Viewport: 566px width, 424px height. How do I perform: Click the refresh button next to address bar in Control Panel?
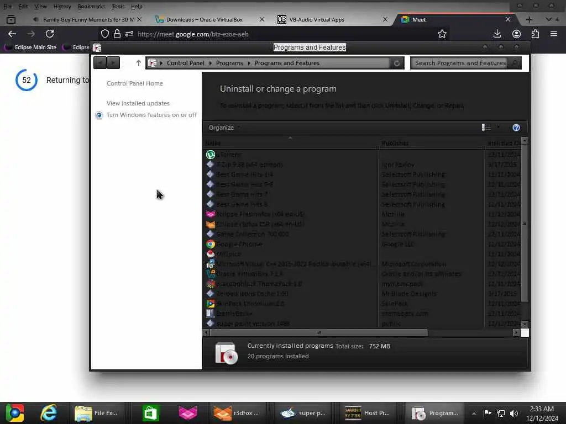click(397, 63)
